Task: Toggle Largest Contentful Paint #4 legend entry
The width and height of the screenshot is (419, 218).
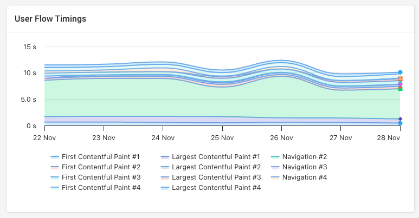Action: (x=211, y=188)
